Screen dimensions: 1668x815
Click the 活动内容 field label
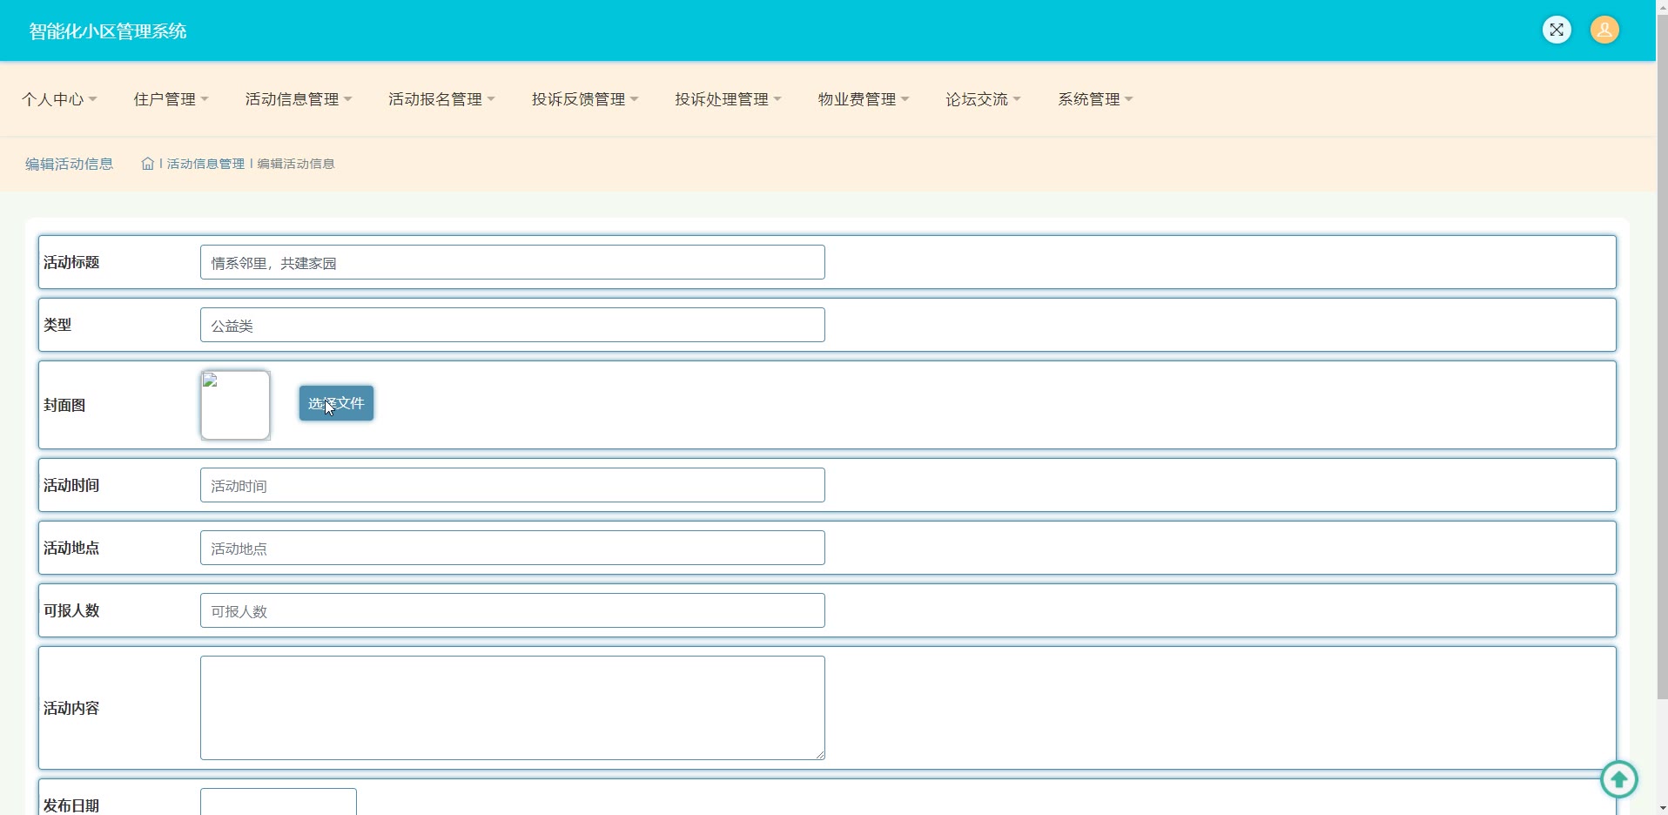pyautogui.click(x=71, y=708)
